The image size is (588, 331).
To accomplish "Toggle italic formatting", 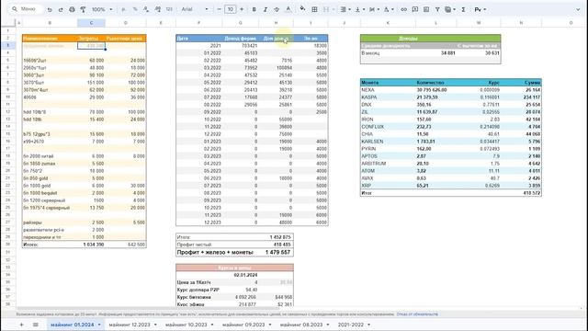I will point(266,9).
